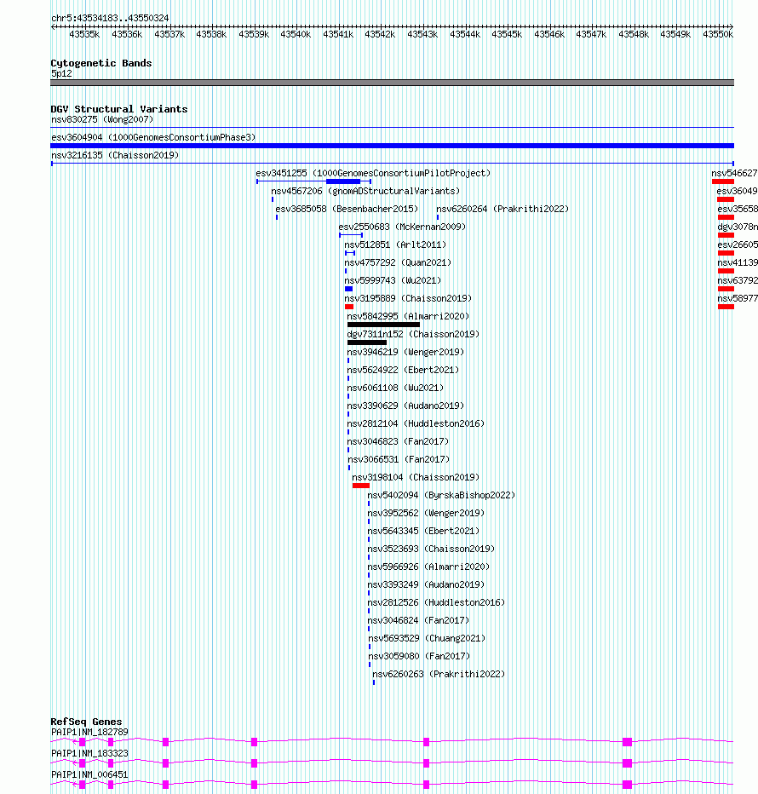This screenshot has height=794, width=758.
Task: Open the DGV Structural Variants track title
Action: [x=119, y=109]
